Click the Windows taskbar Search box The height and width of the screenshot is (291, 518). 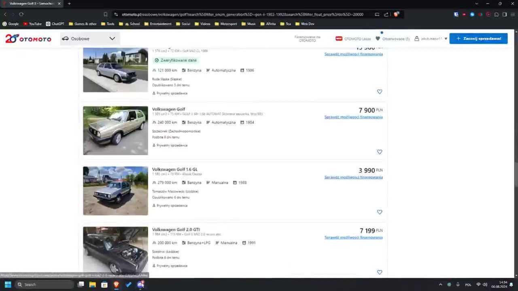click(x=45, y=285)
